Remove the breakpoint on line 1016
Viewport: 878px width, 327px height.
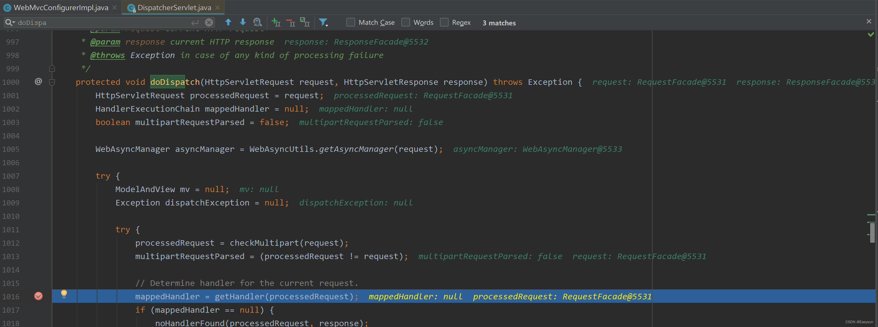tap(39, 296)
